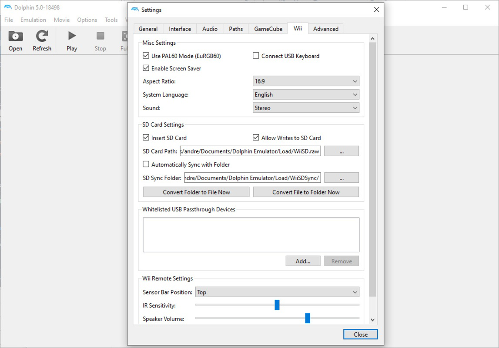Image resolution: width=499 pixels, height=348 pixels.
Task: Switch to the GameCube tab
Action: click(268, 29)
